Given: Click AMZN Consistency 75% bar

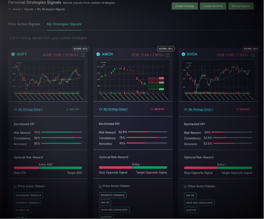Looking at the screenshot, I should pos(147,138).
